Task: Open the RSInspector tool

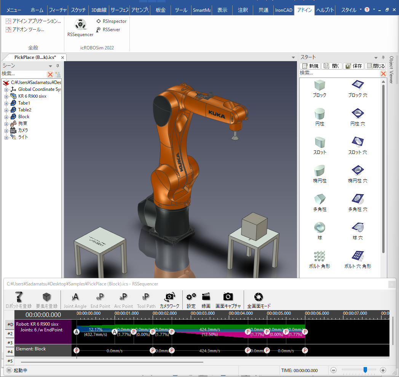Action: tap(111, 21)
